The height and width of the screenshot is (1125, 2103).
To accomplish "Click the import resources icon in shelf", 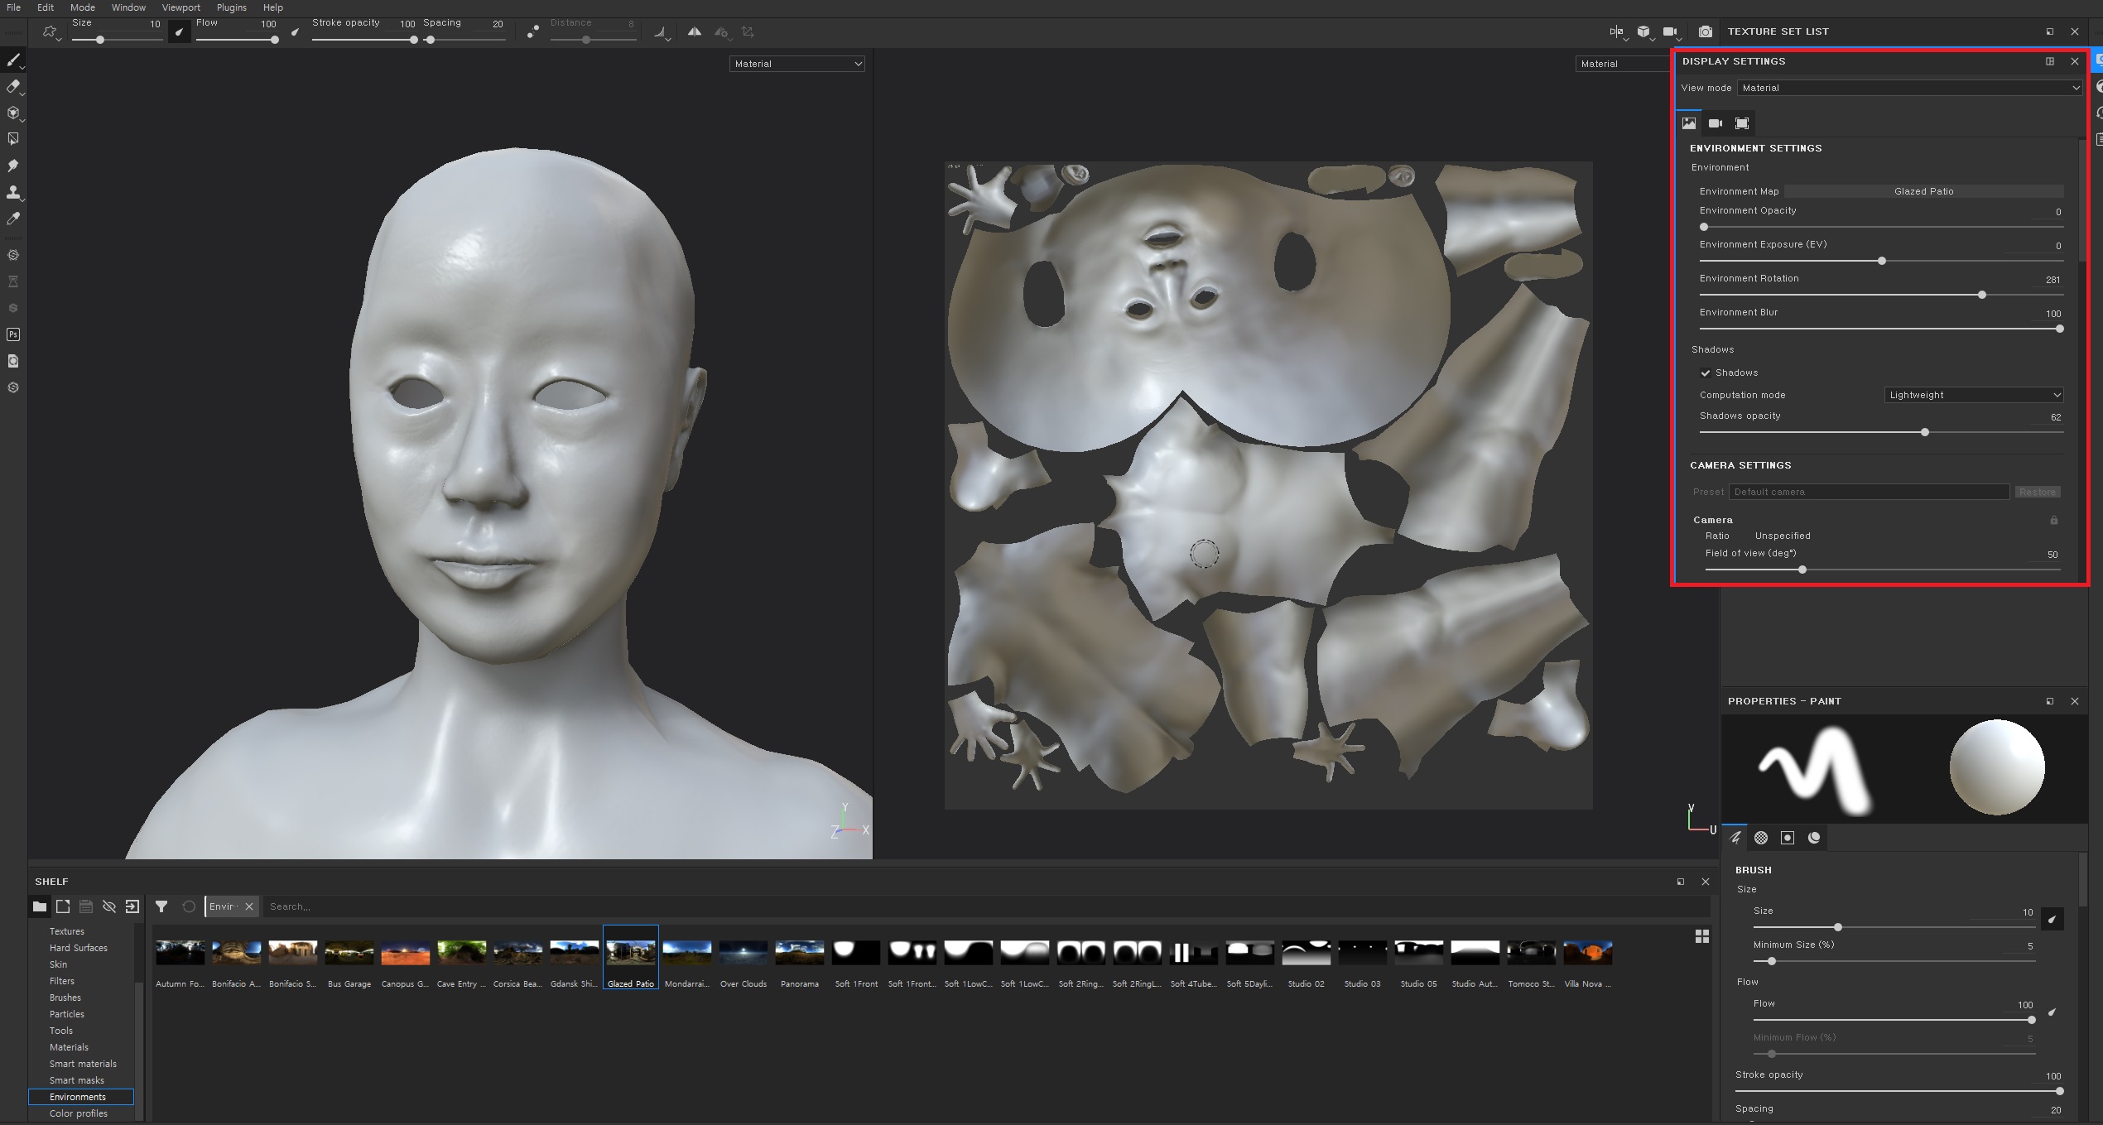I will tap(132, 906).
